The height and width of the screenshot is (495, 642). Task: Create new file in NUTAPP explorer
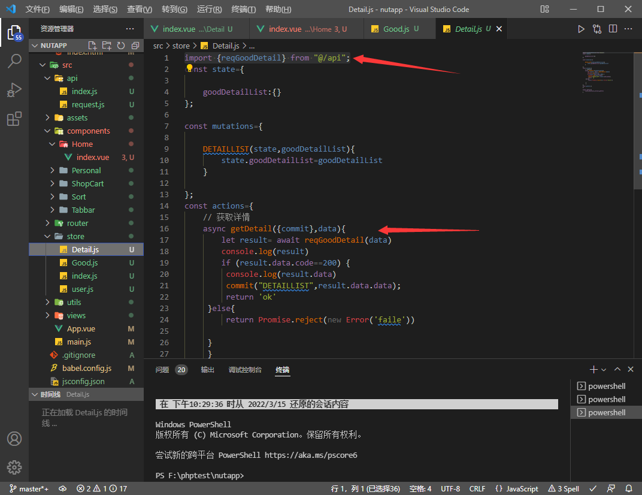coord(92,46)
